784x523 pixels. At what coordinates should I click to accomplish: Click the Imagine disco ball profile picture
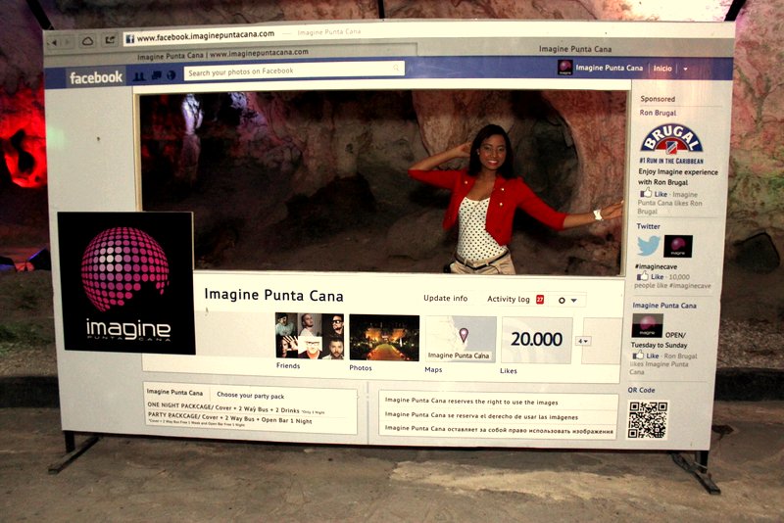pos(125,283)
